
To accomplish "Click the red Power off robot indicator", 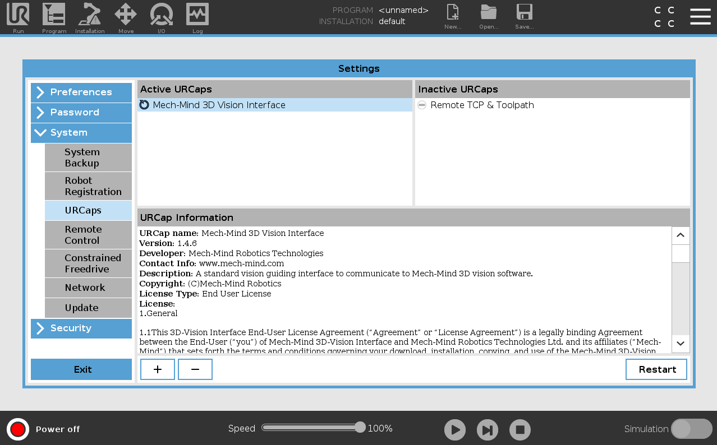I will point(18,429).
